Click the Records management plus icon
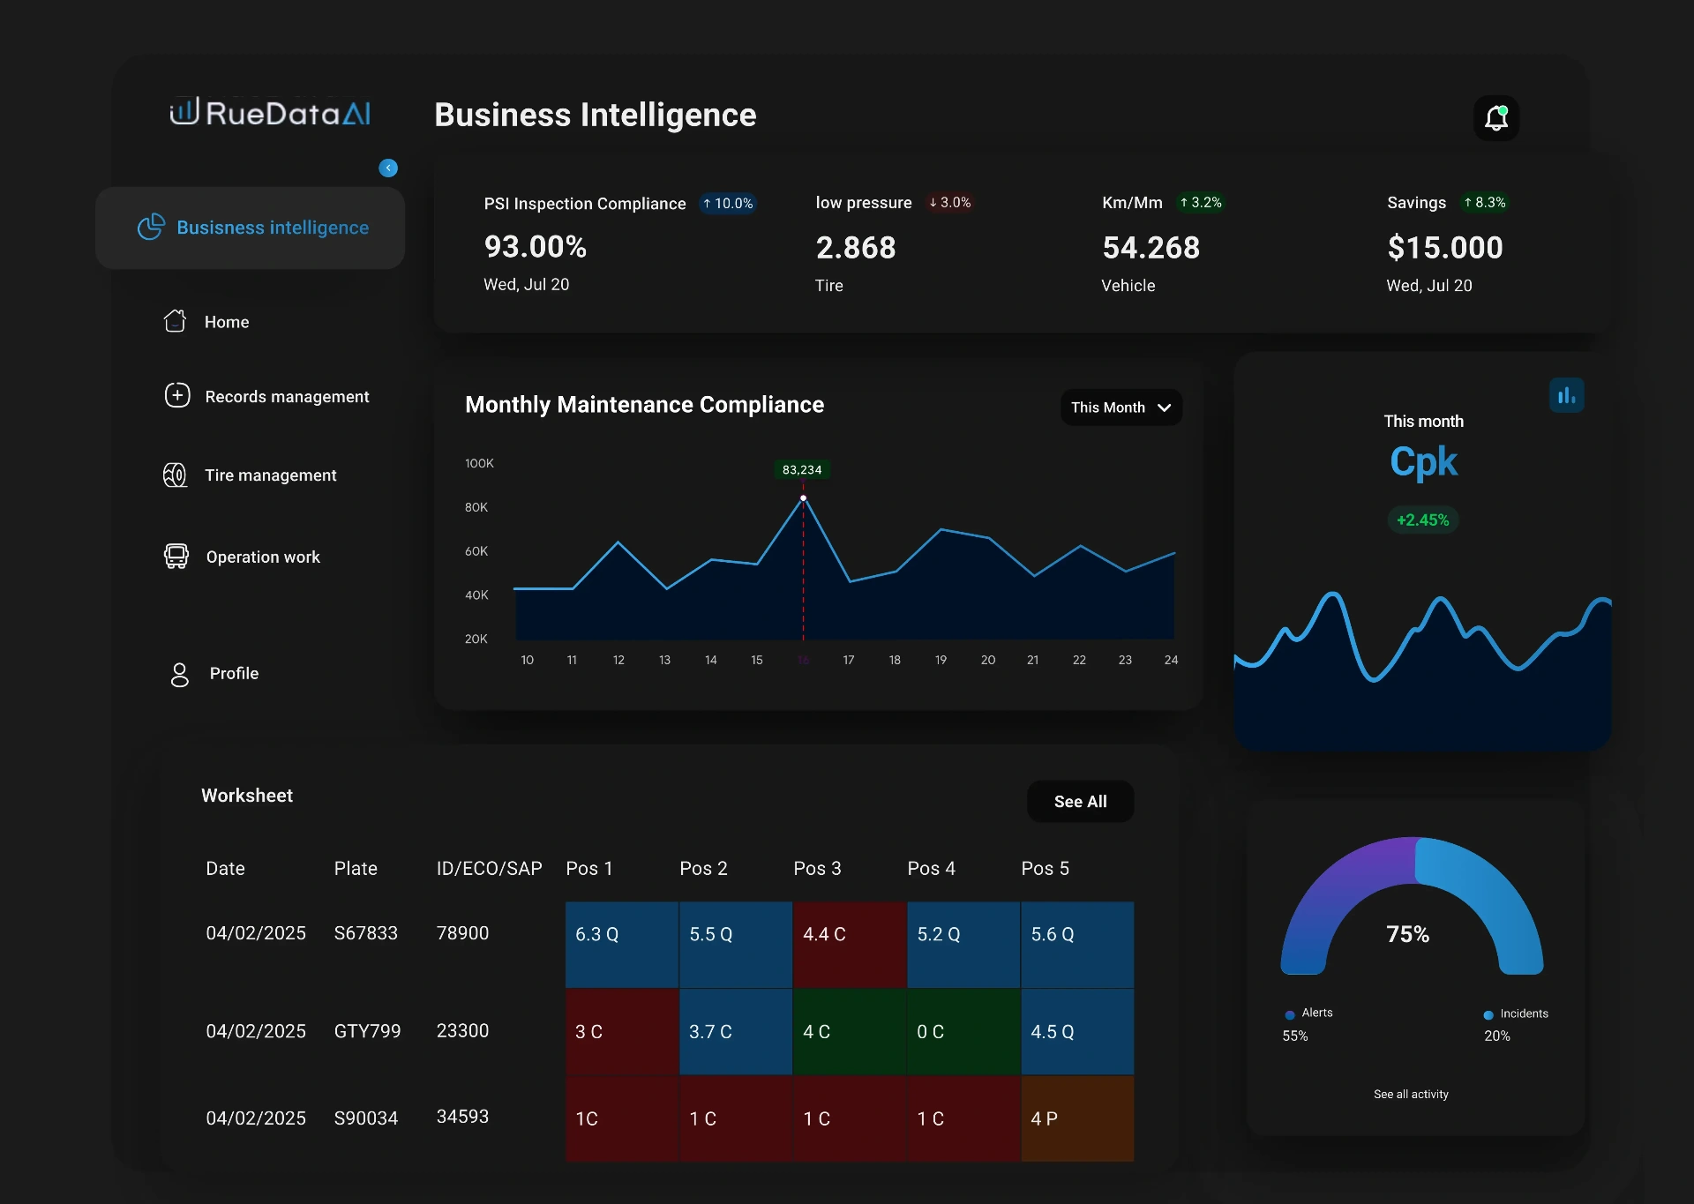This screenshot has height=1204, width=1694. pyautogui.click(x=176, y=395)
